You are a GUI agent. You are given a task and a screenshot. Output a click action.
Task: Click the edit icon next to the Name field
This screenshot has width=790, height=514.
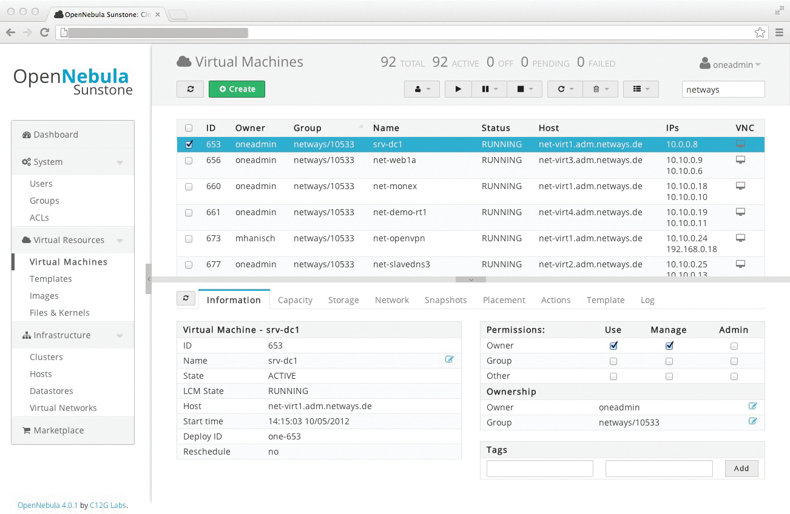450,359
